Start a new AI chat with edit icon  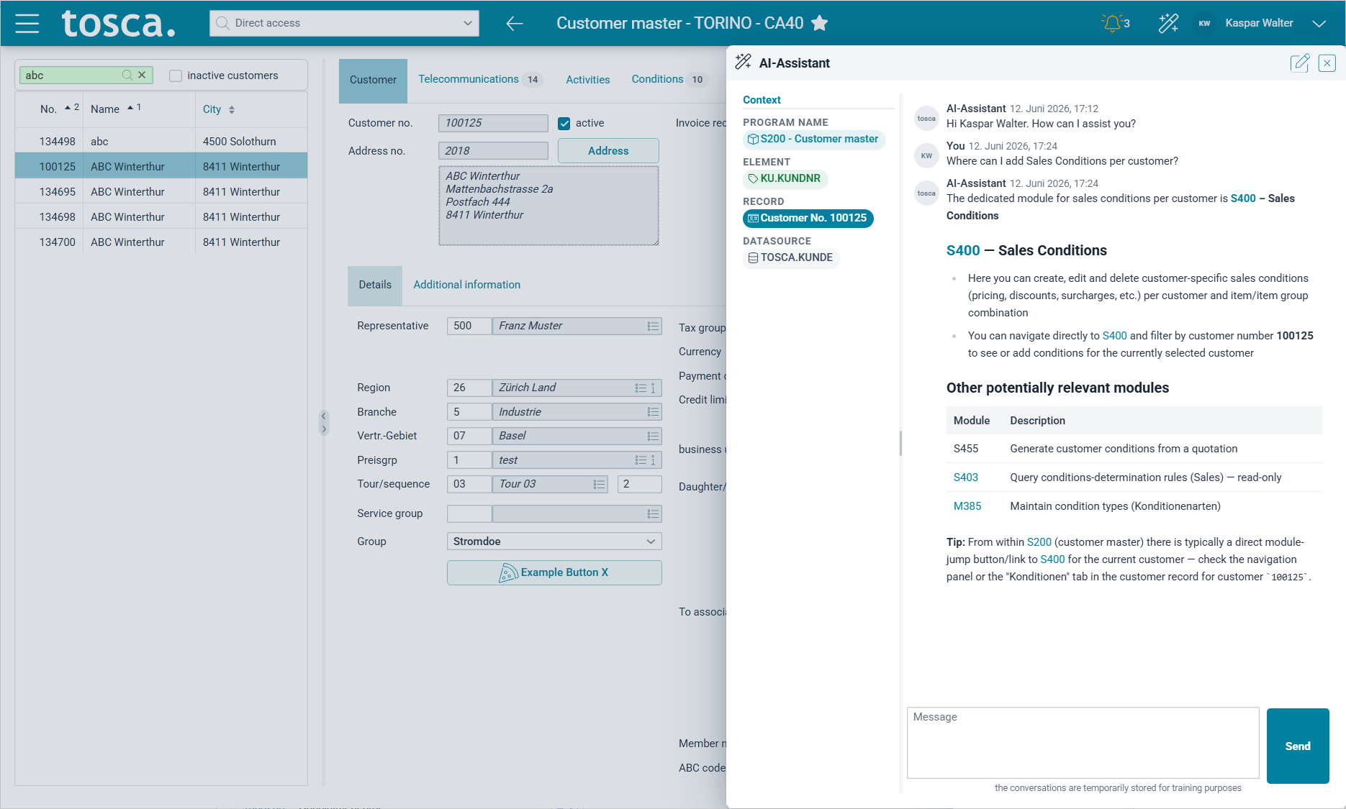(1300, 63)
